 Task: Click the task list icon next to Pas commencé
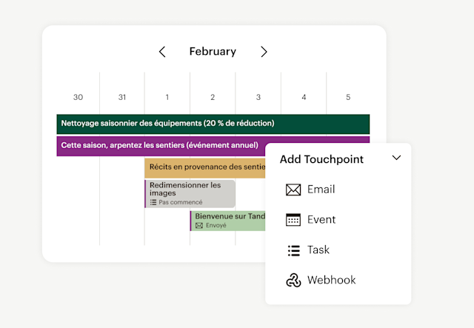pyautogui.click(x=153, y=202)
